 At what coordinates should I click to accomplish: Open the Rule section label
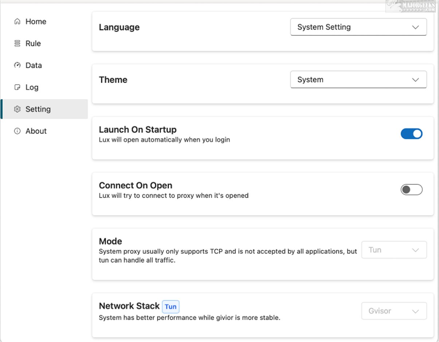[x=33, y=43]
